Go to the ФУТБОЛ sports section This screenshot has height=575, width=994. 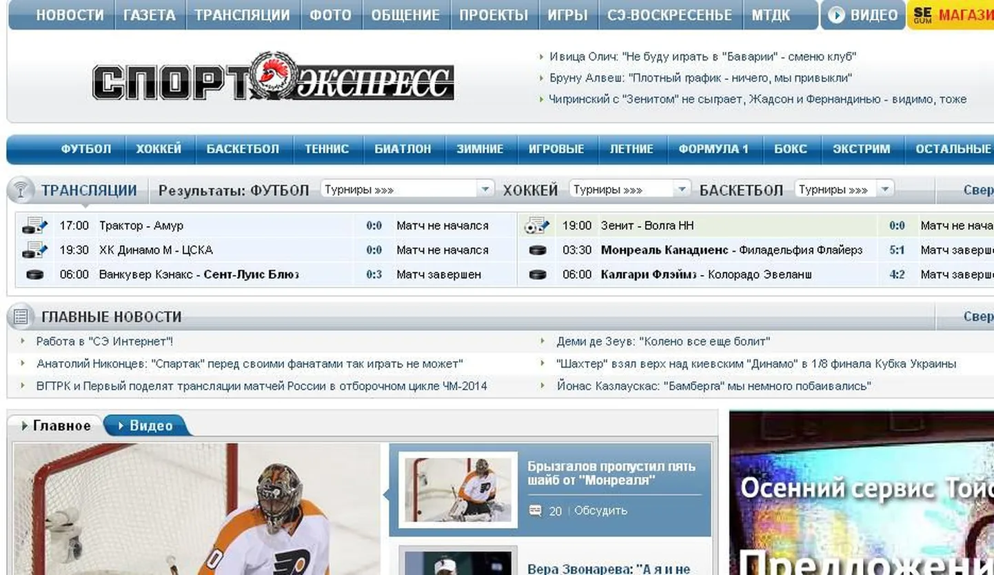click(85, 149)
